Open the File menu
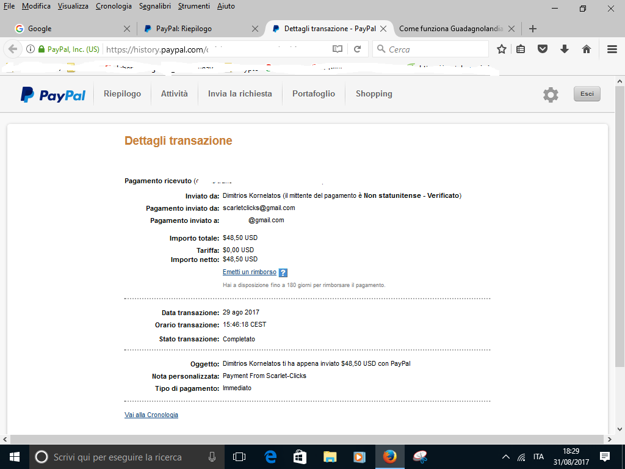Screen dimensions: 625x469 [x=9, y=6]
